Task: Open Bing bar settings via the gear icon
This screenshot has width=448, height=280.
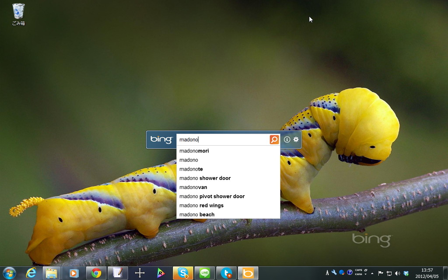Action: tap(296, 139)
